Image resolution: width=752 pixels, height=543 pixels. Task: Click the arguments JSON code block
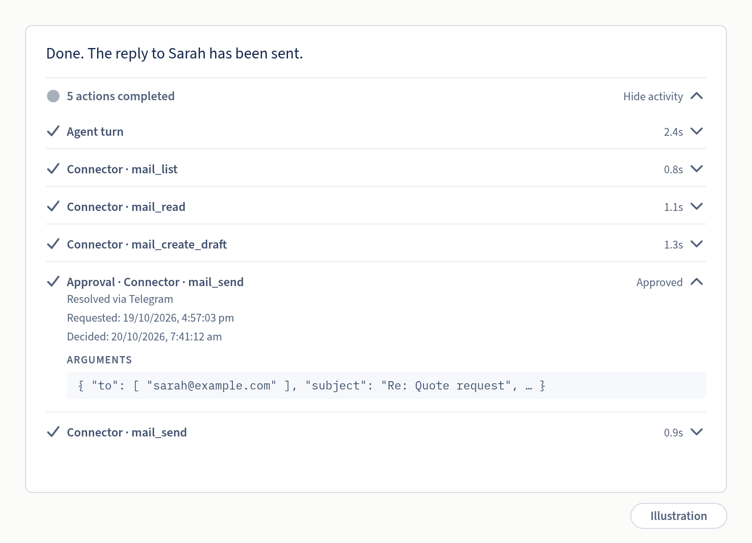386,385
